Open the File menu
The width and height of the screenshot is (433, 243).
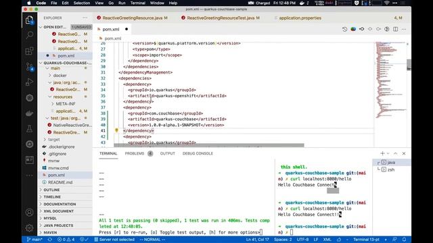click(x=54, y=3)
